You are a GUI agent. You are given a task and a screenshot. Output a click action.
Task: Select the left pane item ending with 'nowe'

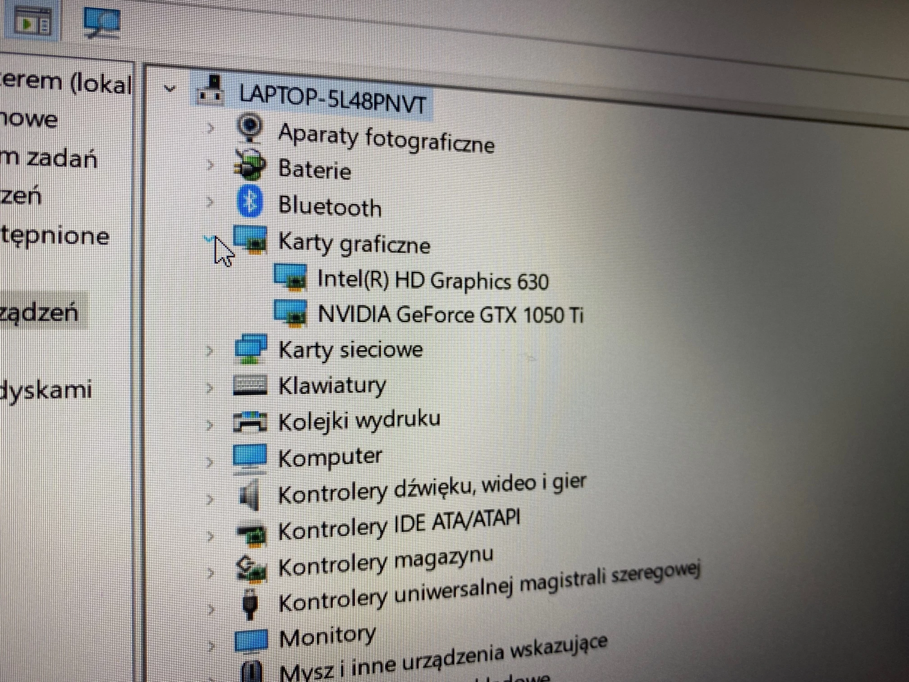click(29, 120)
